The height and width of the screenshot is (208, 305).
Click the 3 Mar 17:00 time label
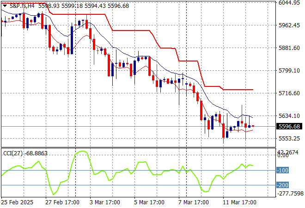(x=105, y=202)
